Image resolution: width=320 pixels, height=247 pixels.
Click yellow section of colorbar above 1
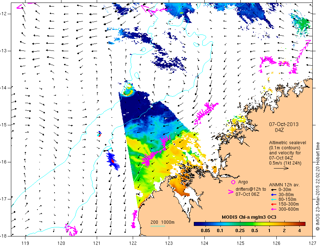[269, 224]
